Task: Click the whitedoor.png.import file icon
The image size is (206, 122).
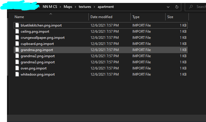Action: [17, 74]
